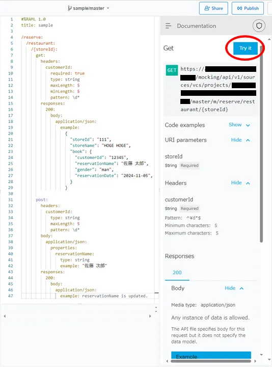Image resolution: width=272 pixels, height=367 pixels.
Task: Click the shield icon in Documentation header
Action: coord(259,26)
